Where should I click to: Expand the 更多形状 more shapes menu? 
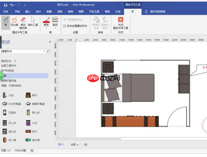pos(9,61)
